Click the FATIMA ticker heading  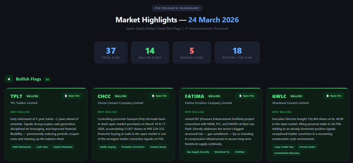194,96
